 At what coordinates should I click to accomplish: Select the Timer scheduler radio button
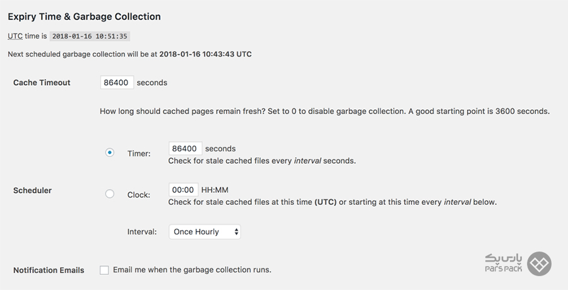point(110,153)
